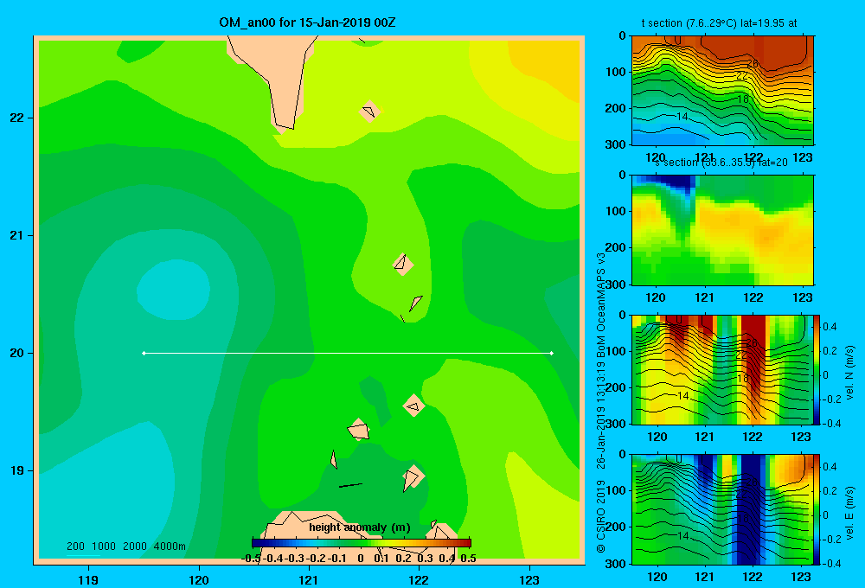Click the '2000' depth legend label
The image size is (865, 588).
tap(135, 546)
